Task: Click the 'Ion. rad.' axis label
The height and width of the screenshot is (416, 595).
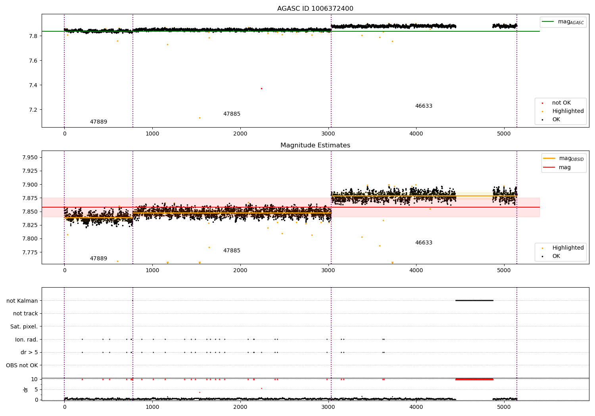Action: click(27, 340)
